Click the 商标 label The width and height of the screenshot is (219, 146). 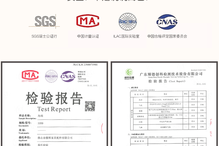tap(22, 130)
